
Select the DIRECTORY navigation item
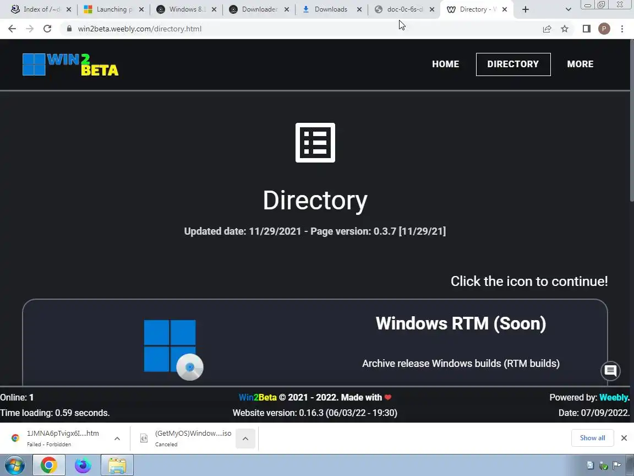coord(513,64)
